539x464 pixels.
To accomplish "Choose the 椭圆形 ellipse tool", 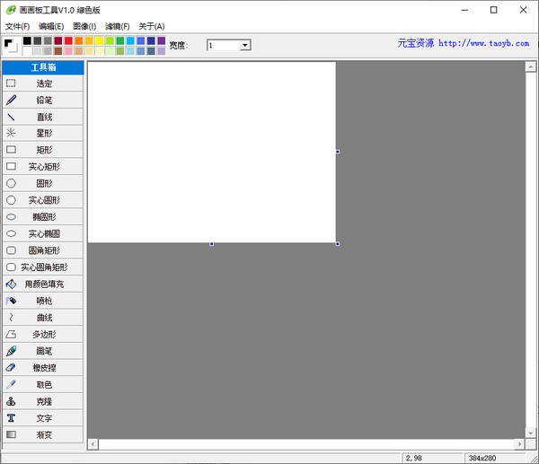I will click(x=43, y=217).
